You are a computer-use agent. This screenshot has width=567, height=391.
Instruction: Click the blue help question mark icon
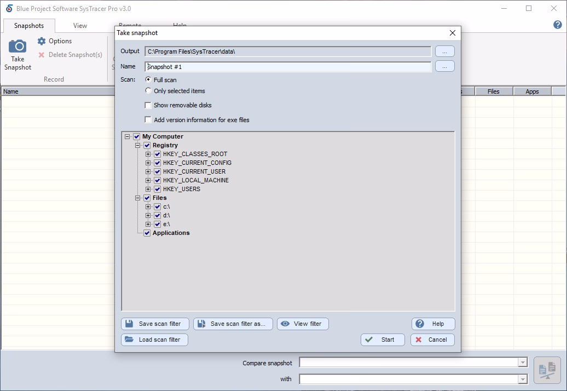[x=557, y=25]
